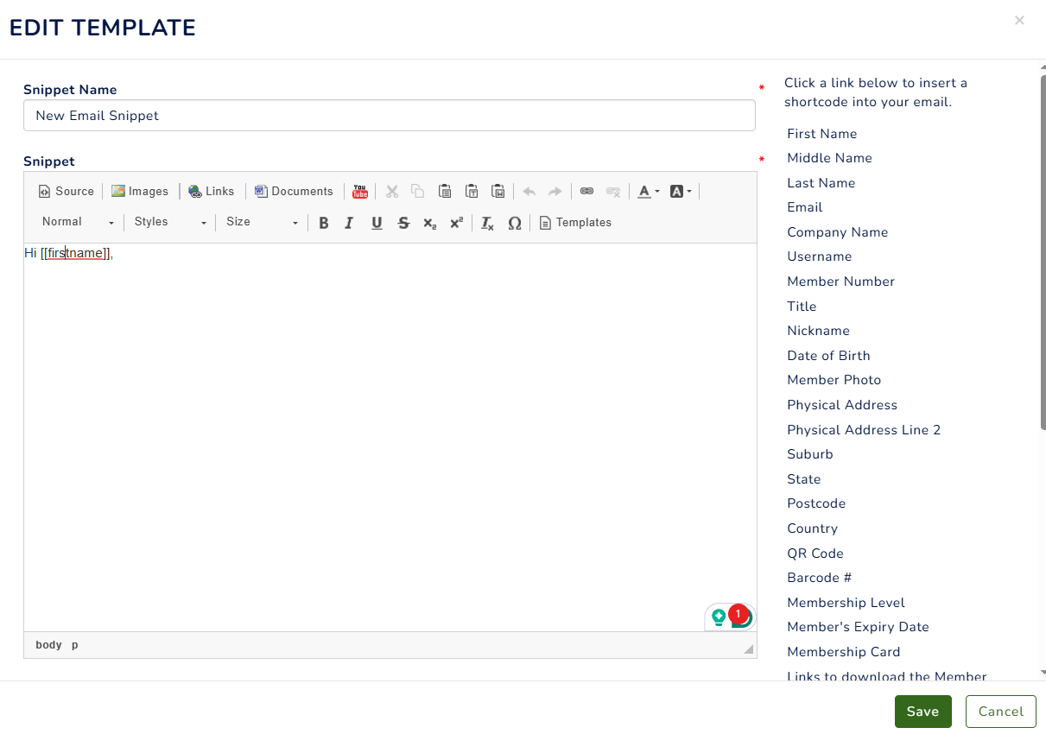This screenshot has width=1046, height=734.
Task: Click the Snippet Name input field
Action: [389, 115]
